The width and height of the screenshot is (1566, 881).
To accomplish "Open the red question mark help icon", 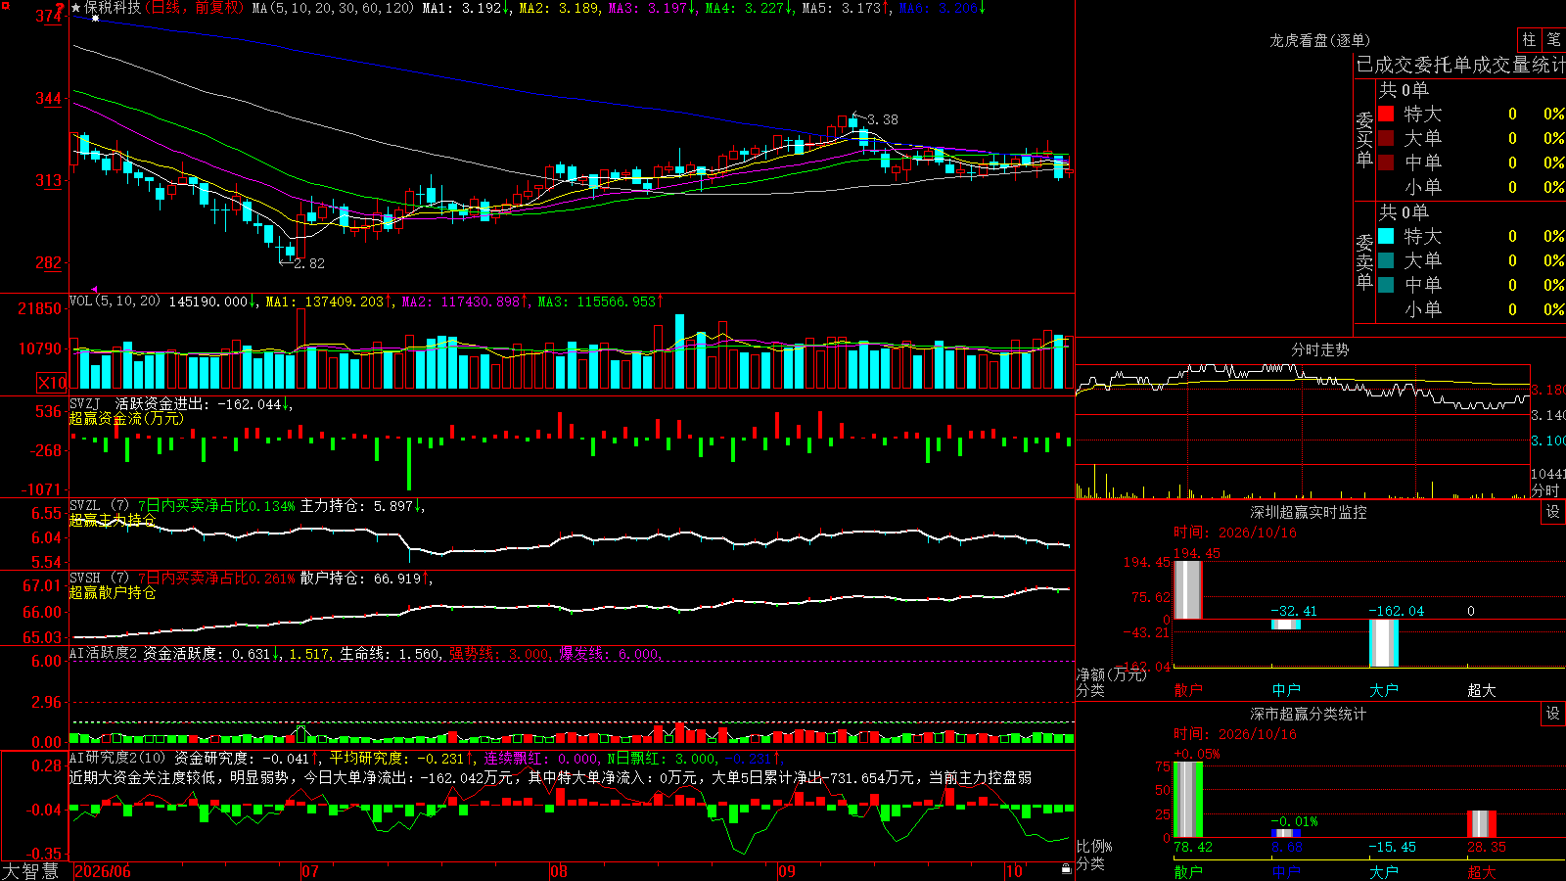I will [x=61, y=8].
